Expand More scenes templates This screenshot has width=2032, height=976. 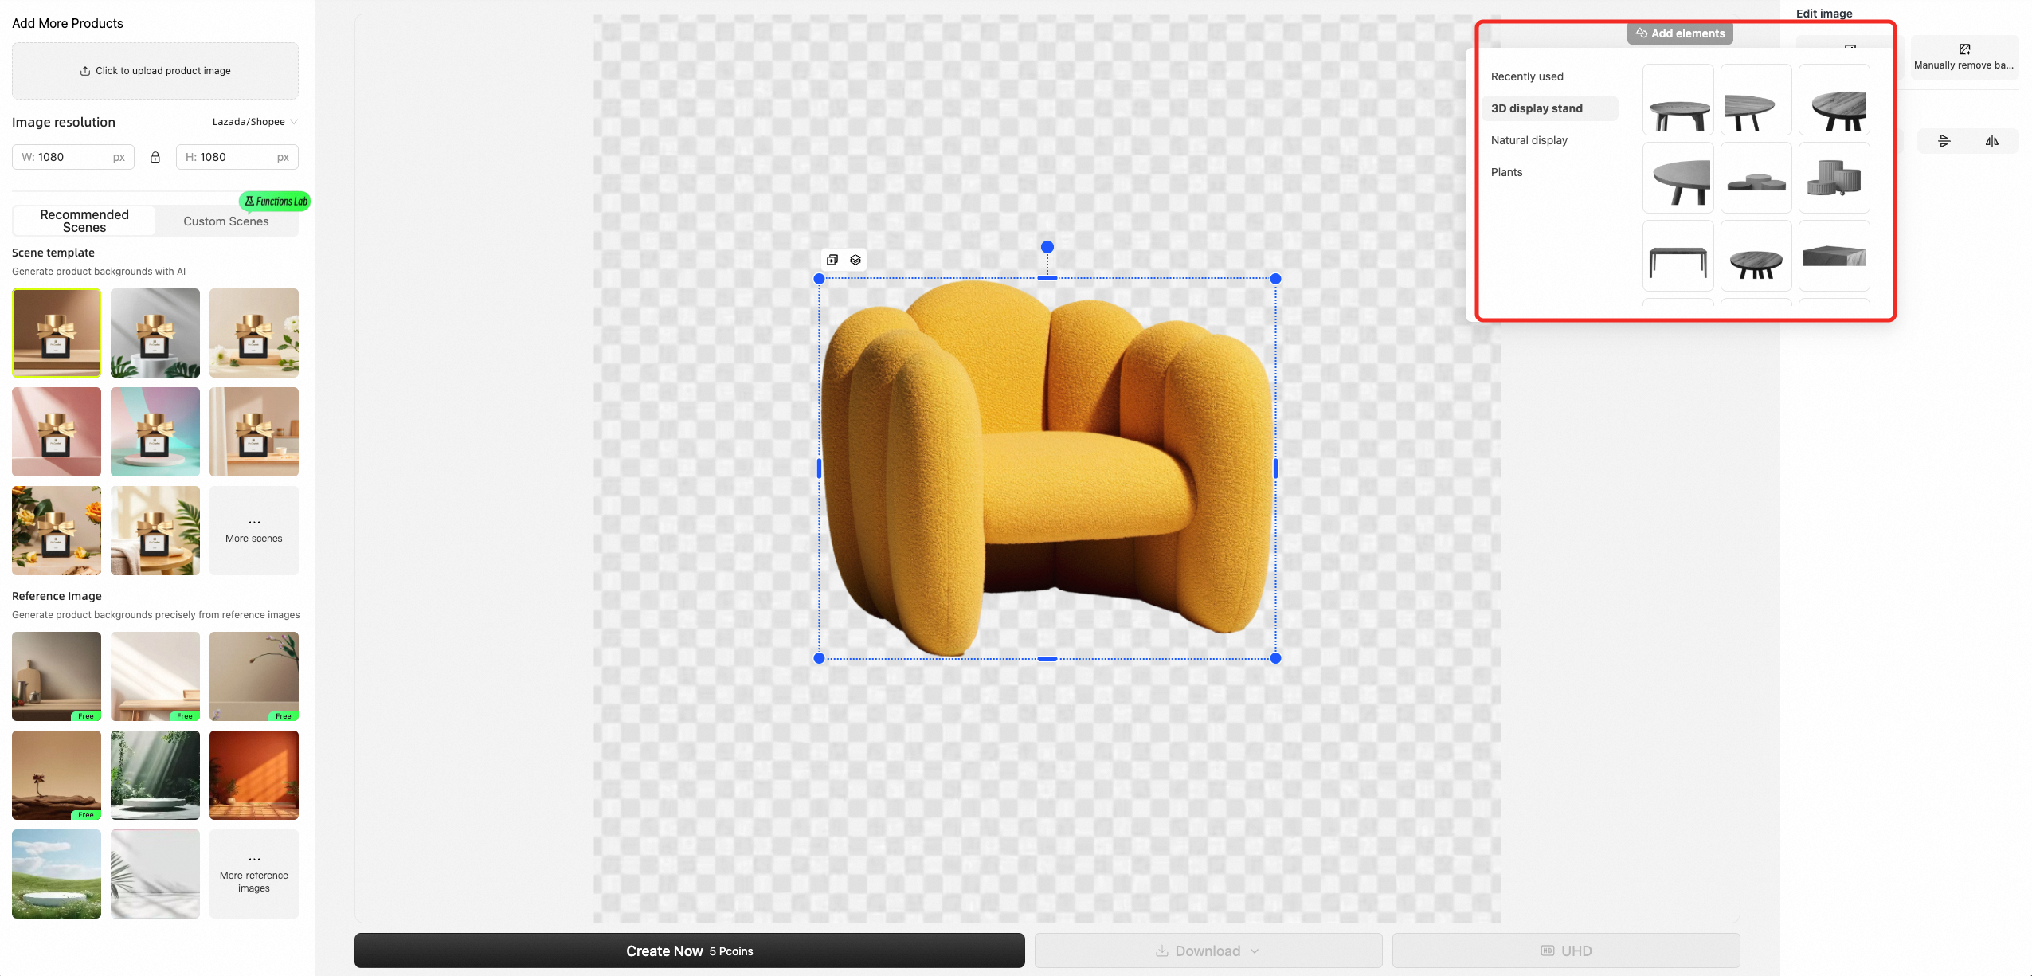[x=254, y=531]
